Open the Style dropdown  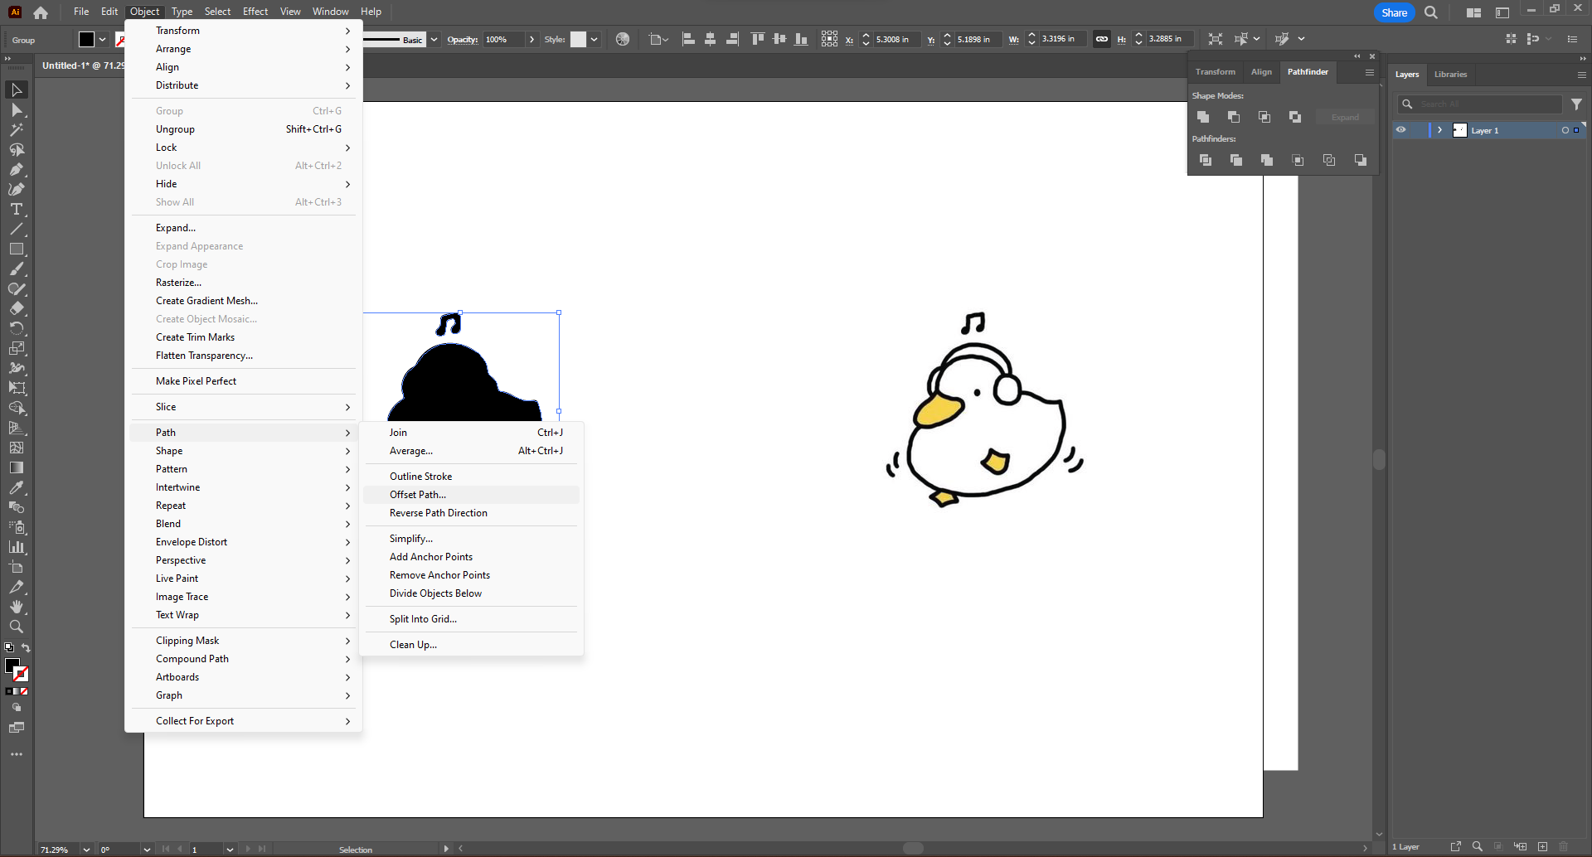pos(595,39)
